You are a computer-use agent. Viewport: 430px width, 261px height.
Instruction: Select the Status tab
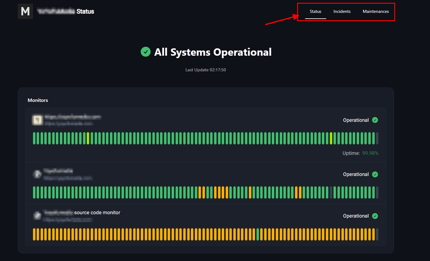315,11
